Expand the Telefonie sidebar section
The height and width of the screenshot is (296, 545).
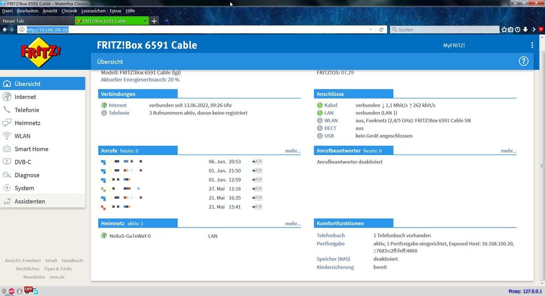click(43, 110)
